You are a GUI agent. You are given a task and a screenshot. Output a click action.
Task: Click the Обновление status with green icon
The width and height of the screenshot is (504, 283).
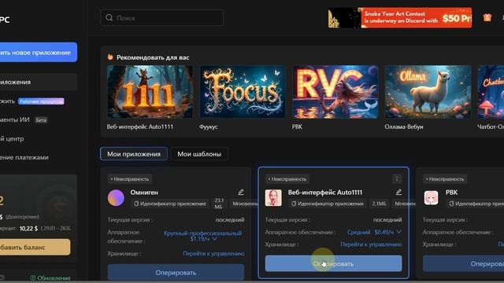pyautogui.click(x=50, y=277)
